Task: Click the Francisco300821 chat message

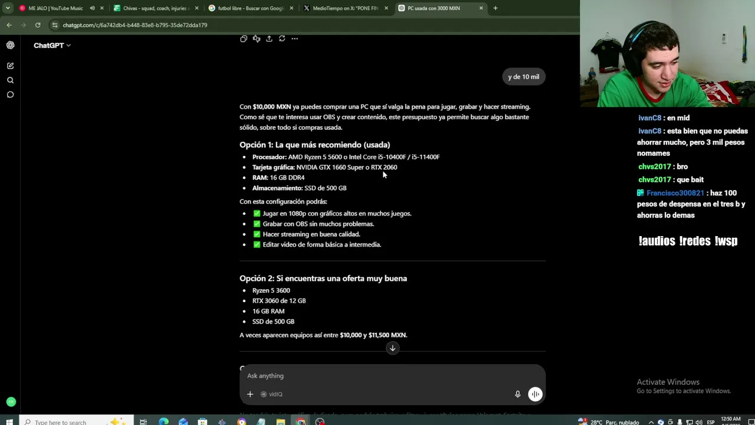Action: 691,204
